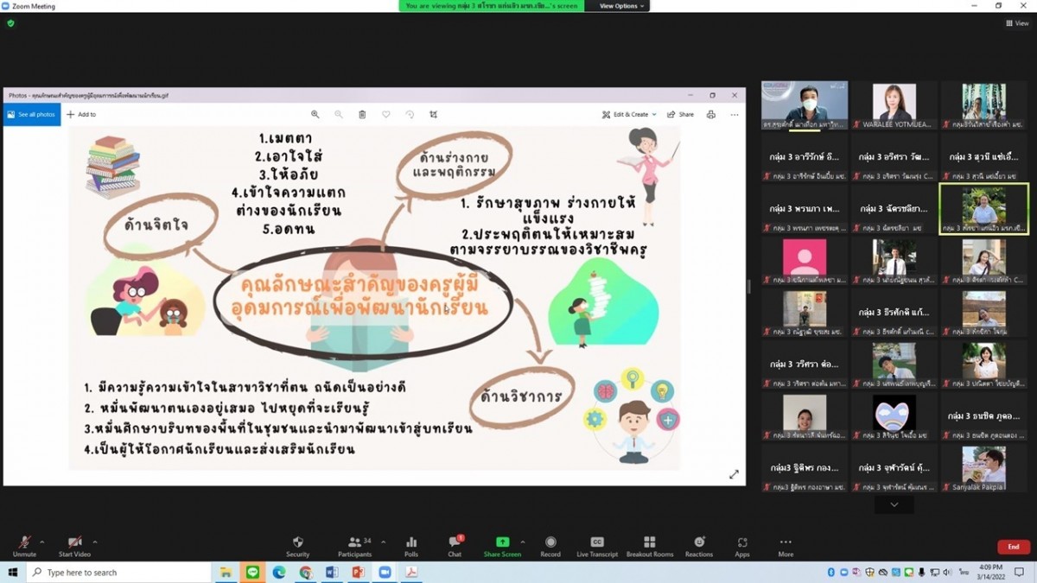Screen dimensions: 1037x583
Task: Unmute the microphone in Zoom
Action: click(24, 545)
